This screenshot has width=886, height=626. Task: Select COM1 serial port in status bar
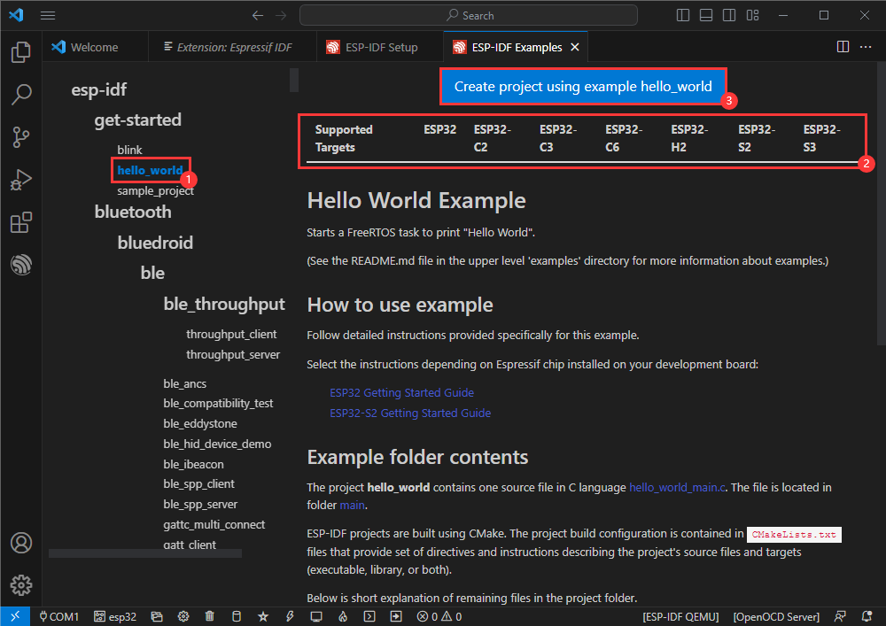click(x=58, y=616)
